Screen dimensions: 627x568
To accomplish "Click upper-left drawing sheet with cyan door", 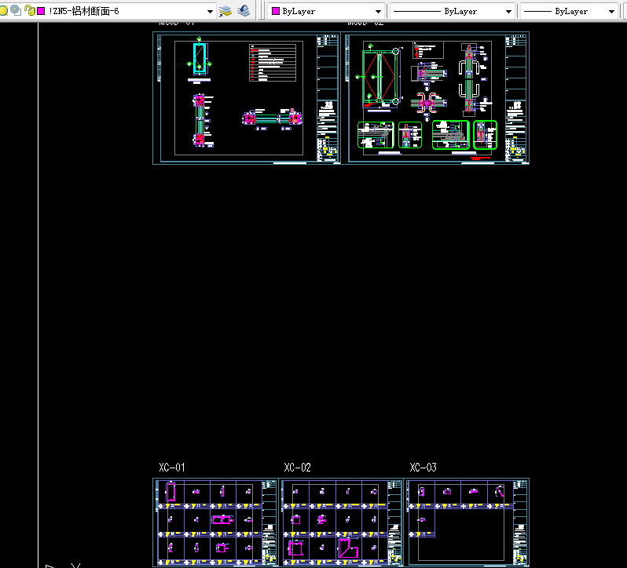I will coord(247,98).
